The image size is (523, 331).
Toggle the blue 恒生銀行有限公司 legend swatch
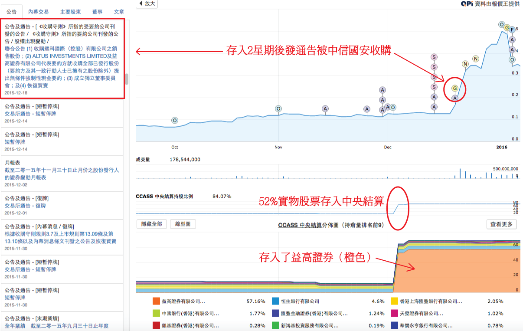coord(275,301)
